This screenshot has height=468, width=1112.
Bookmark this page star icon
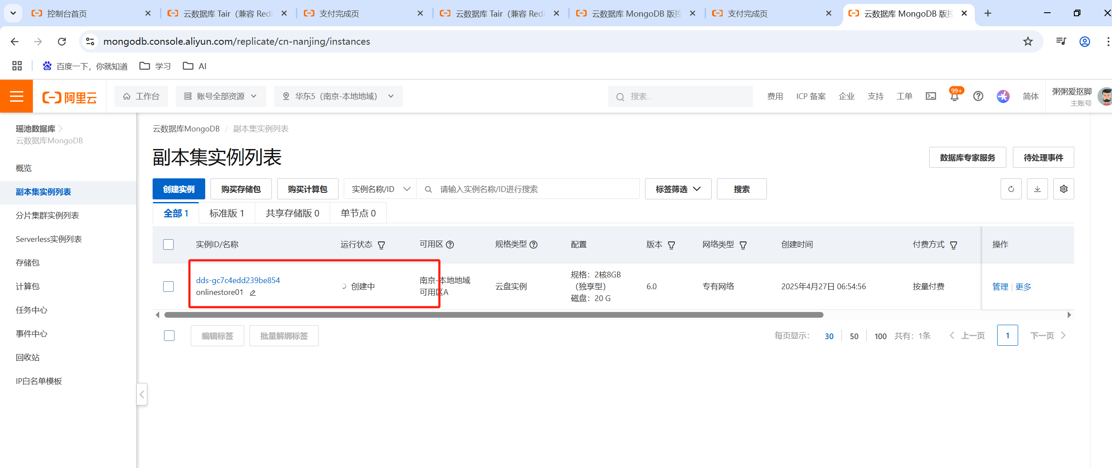click(x=1028, y=41)
